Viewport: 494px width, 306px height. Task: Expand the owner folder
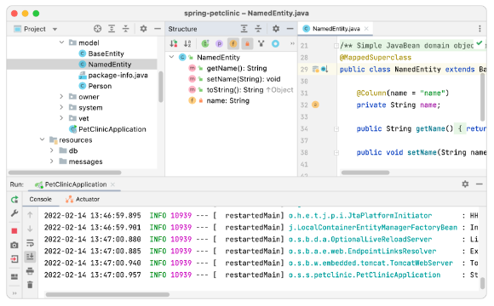pyautogui.click(x=61, y=97)
